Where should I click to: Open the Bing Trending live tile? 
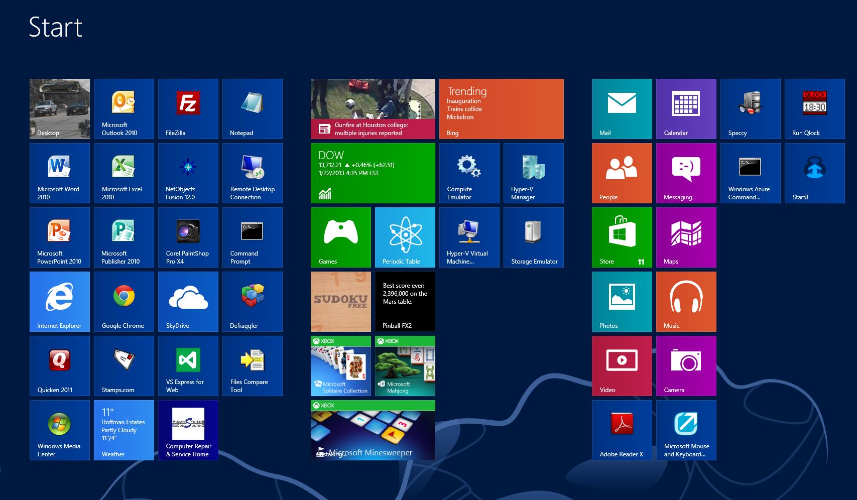[501, 108]
